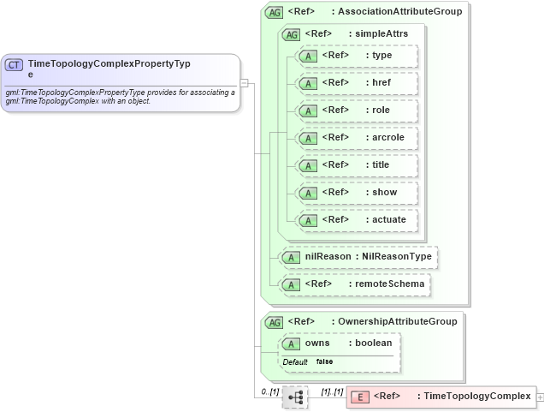Click the gml:TimeTopologyComplexPropertyType description text
544x412 pixels.
pyautogui.click(x=120, y=97)
